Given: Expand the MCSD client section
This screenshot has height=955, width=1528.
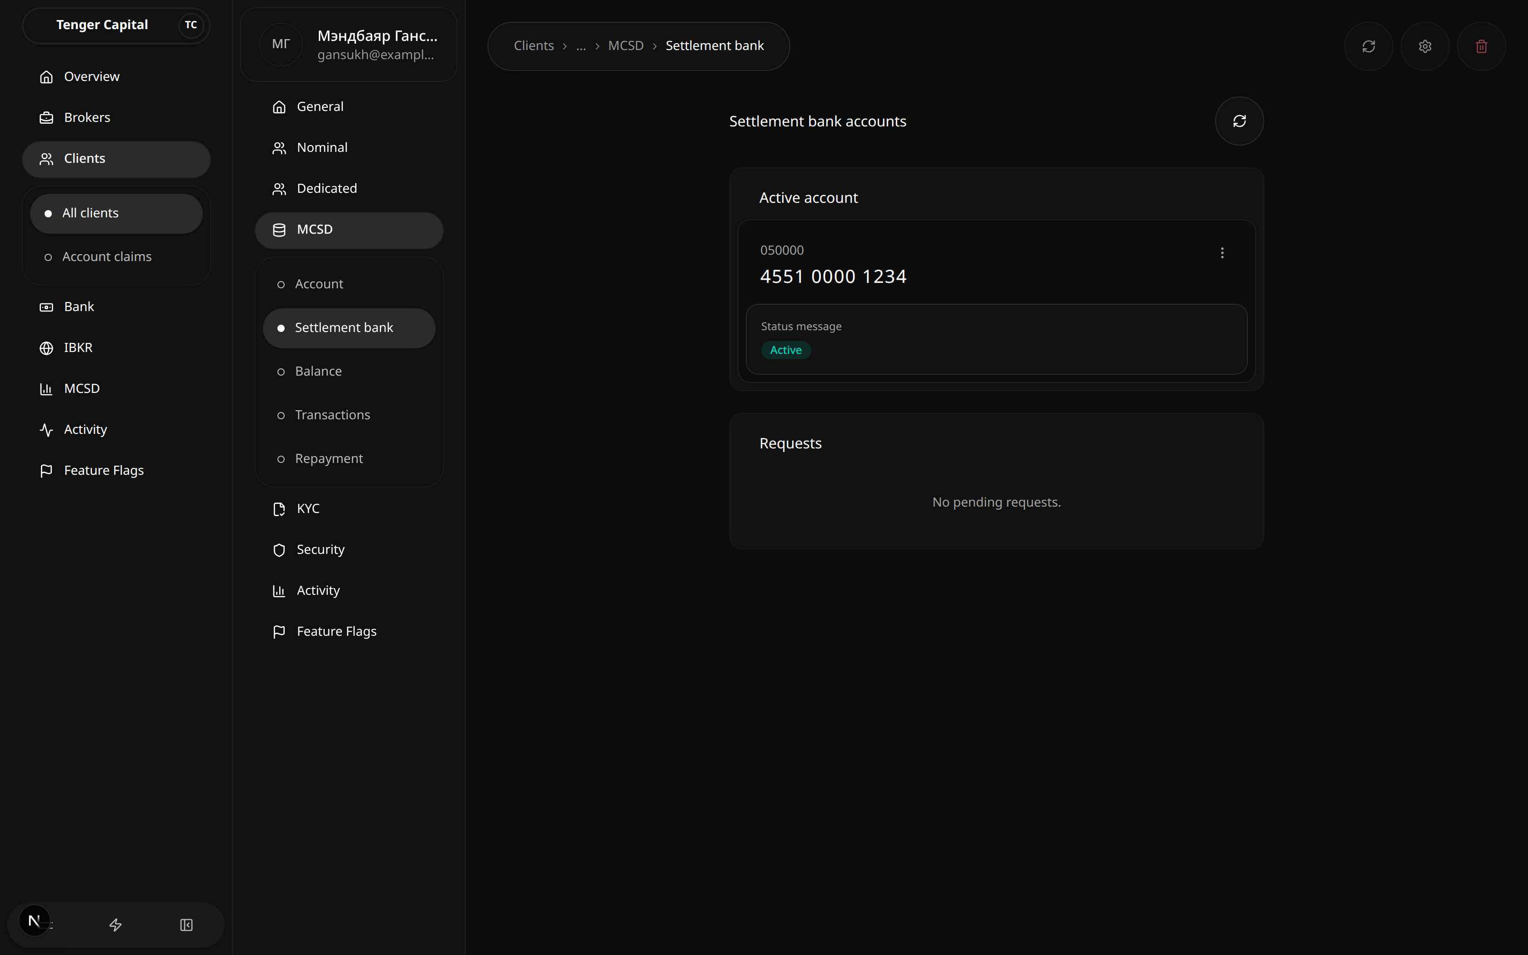Looking at the screenshot, I should (348, 230).
